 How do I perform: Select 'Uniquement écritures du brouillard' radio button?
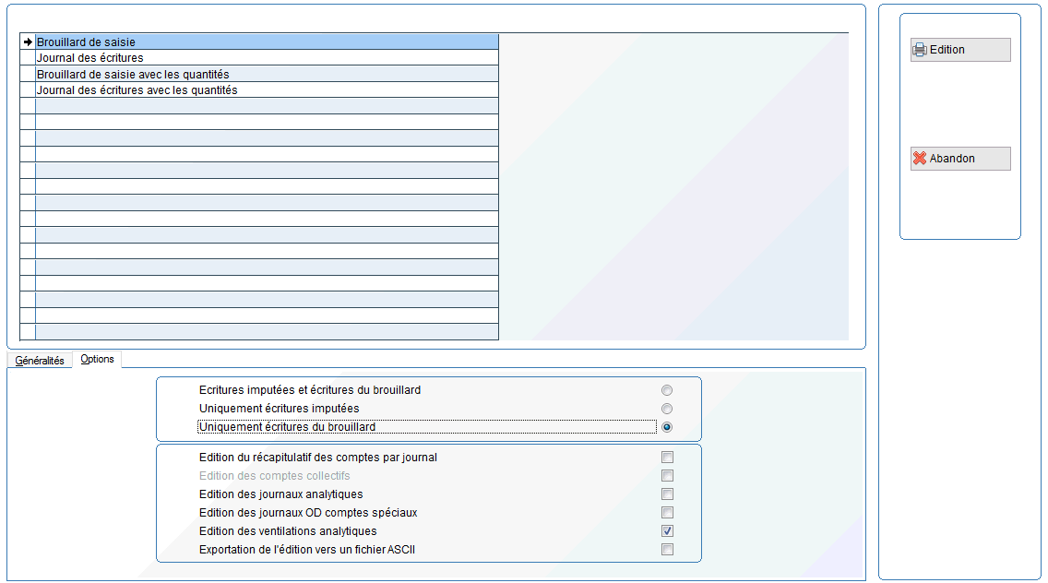pos(667,427)
